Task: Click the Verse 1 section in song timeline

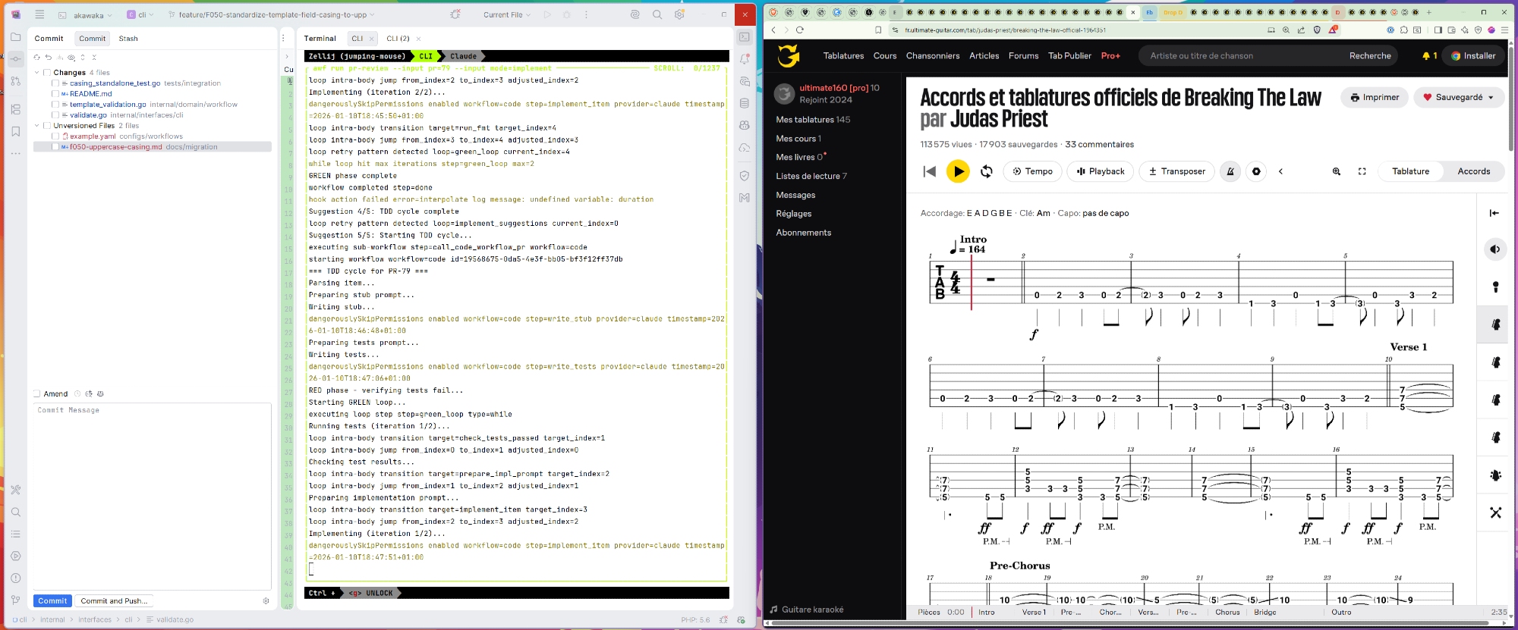Action: coord(1033,613)
